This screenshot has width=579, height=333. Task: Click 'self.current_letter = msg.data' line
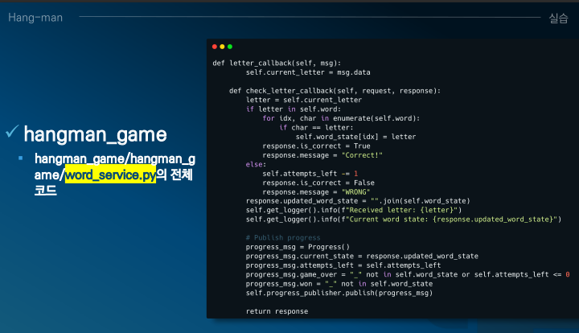(308, 72)
